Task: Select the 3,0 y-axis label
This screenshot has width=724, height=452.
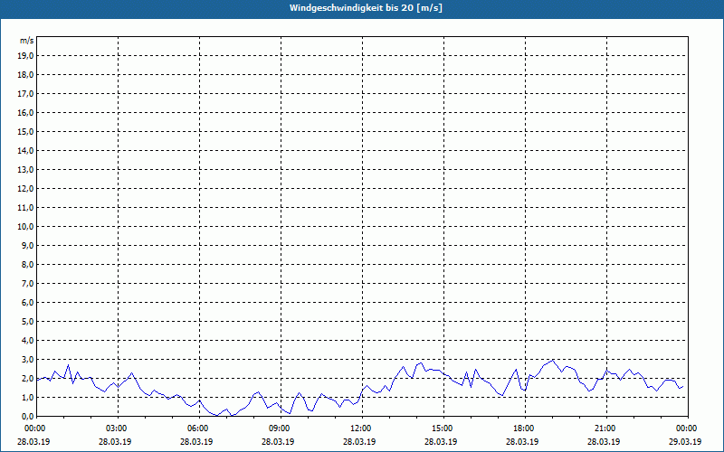Action: [x=28, y=359]
